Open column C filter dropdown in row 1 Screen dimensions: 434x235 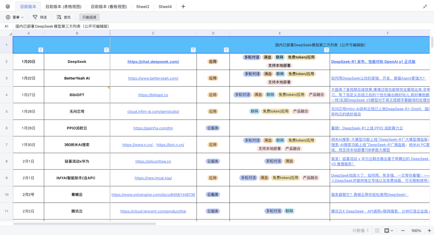[x=193, y=50]
